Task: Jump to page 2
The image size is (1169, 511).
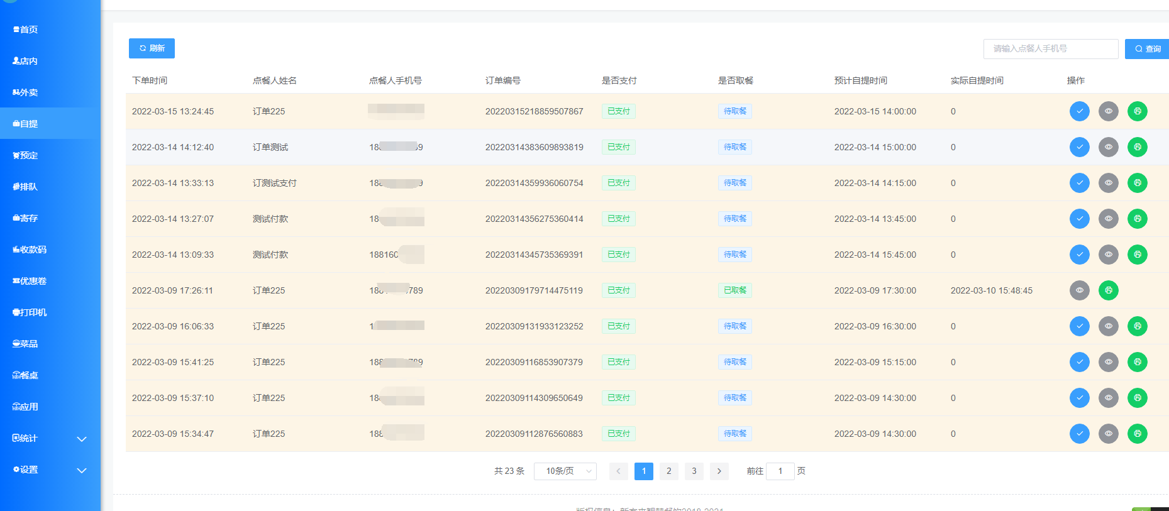Action: (x=668, y=471)
